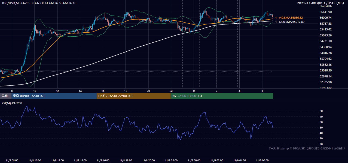
Task: Click the NY 22:00-07:00 JST session bar
Action: (x=222, y=96)
